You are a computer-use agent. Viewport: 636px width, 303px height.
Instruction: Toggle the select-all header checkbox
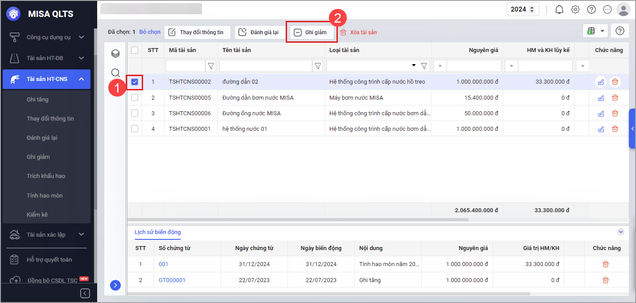click(135, 50)
